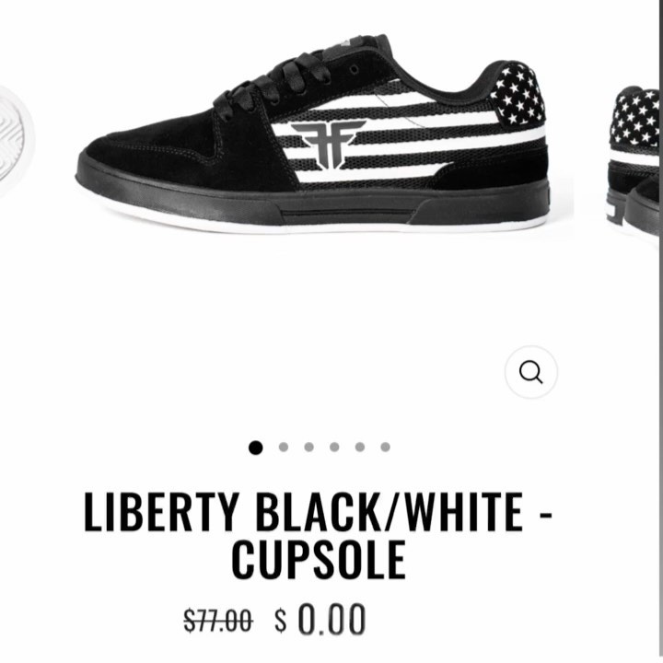Click the word CUPSOLE in title
The image size is (663, 663).
pyautogui.click(x=319, y=560)
